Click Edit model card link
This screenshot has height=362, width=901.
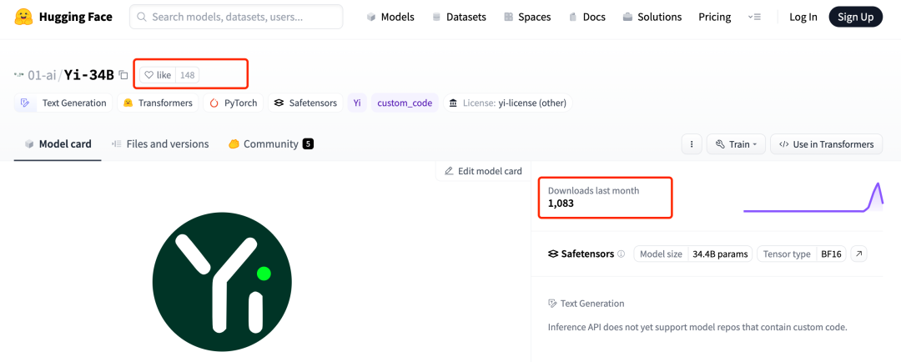pos(483,171)
